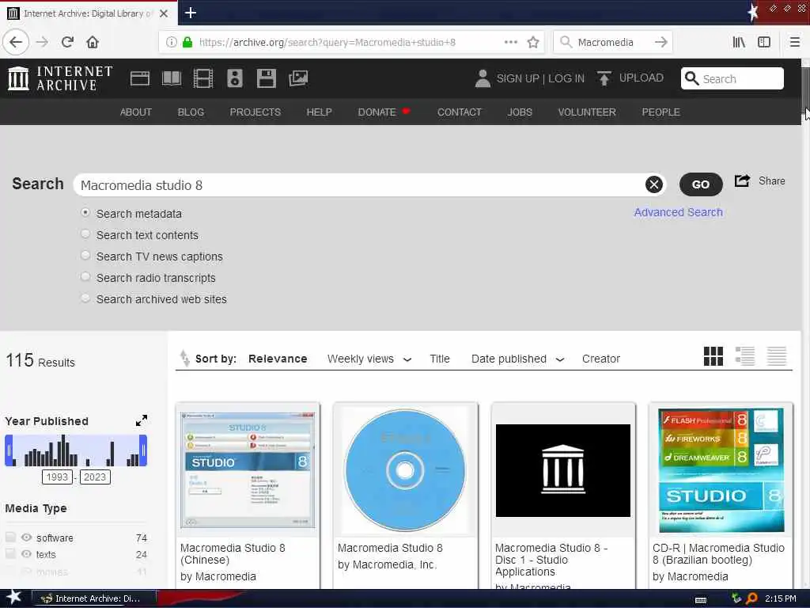The image size is (810, 608).
Task: Open the BLOG menu item
Action: click(x=191, y=112)
